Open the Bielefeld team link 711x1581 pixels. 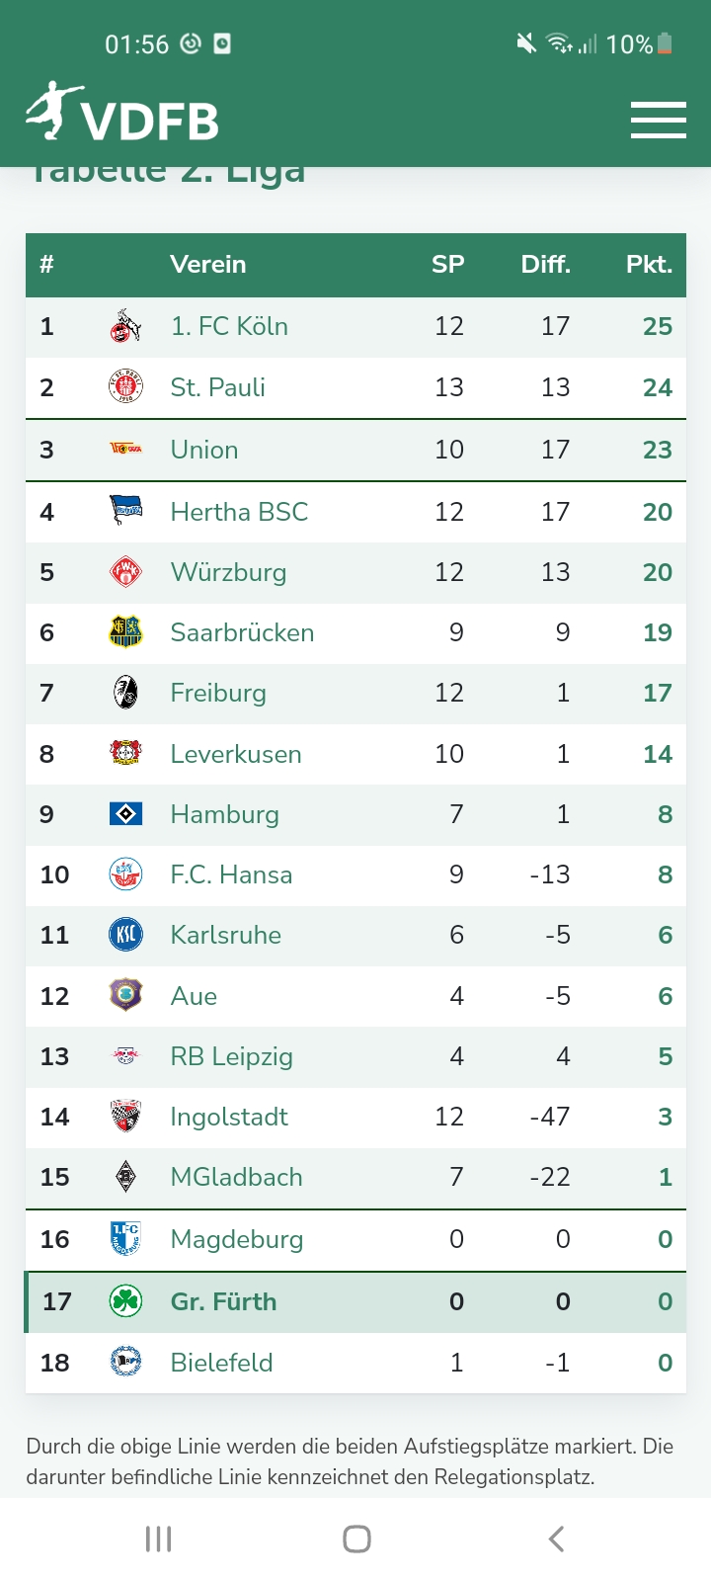(221, 1363)
